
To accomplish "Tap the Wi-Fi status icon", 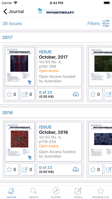I will click(15, 3).
